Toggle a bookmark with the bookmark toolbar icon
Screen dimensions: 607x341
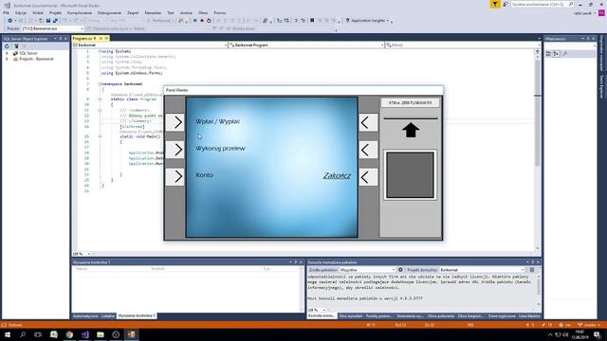[312, 21]
